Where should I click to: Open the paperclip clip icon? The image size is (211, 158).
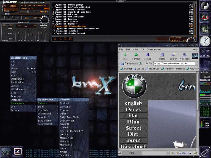coord(205,152)
